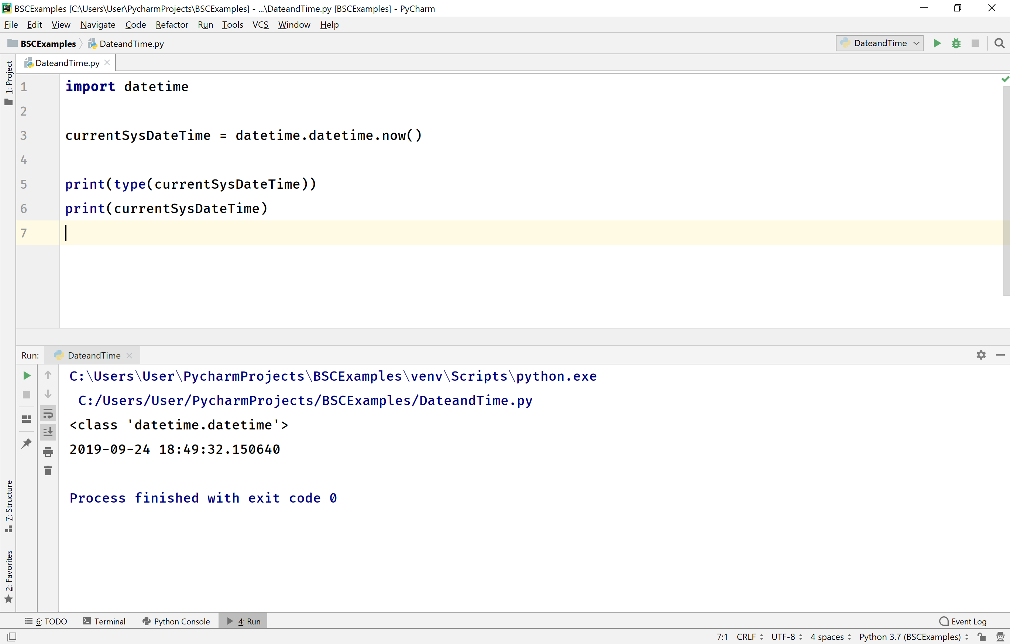Toggle soft-wrap in the run console
The width and height of the screenshot is (1010, 644).
(x=48, y=414)
